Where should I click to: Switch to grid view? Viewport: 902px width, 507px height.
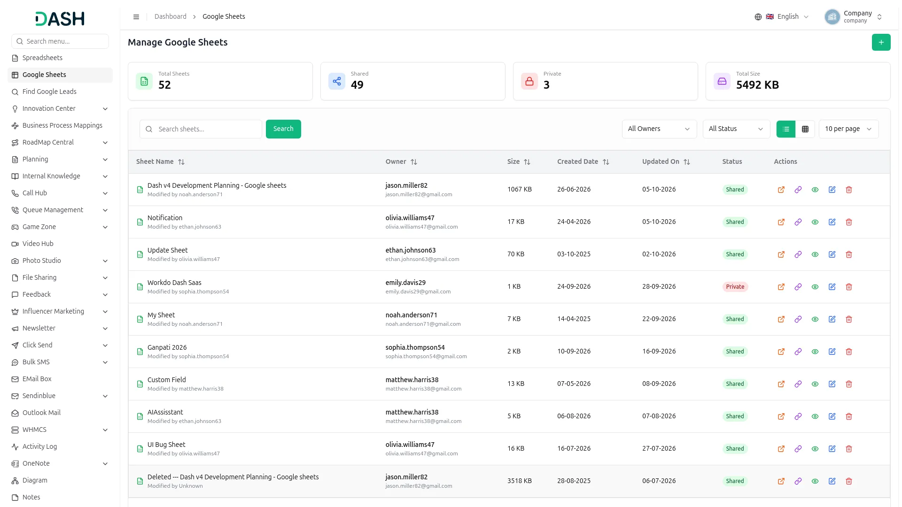tap(805, 129)
